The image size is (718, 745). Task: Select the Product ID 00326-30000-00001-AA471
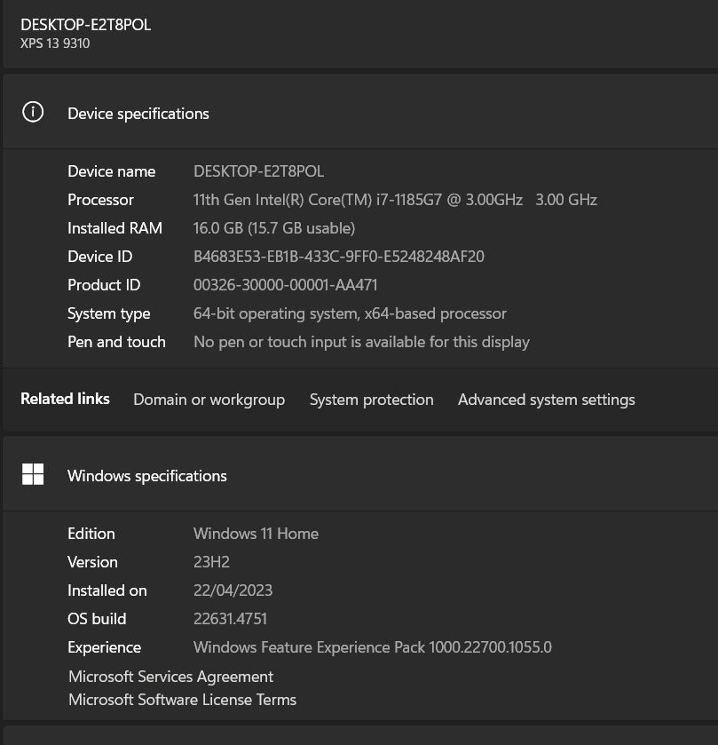point(285,285)
